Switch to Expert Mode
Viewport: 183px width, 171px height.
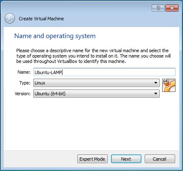(92, 159)
